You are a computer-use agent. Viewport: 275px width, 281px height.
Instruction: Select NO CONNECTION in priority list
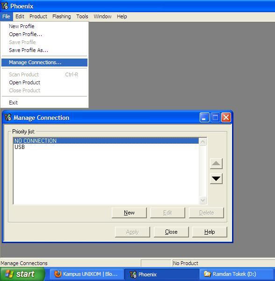pos(106,141)
